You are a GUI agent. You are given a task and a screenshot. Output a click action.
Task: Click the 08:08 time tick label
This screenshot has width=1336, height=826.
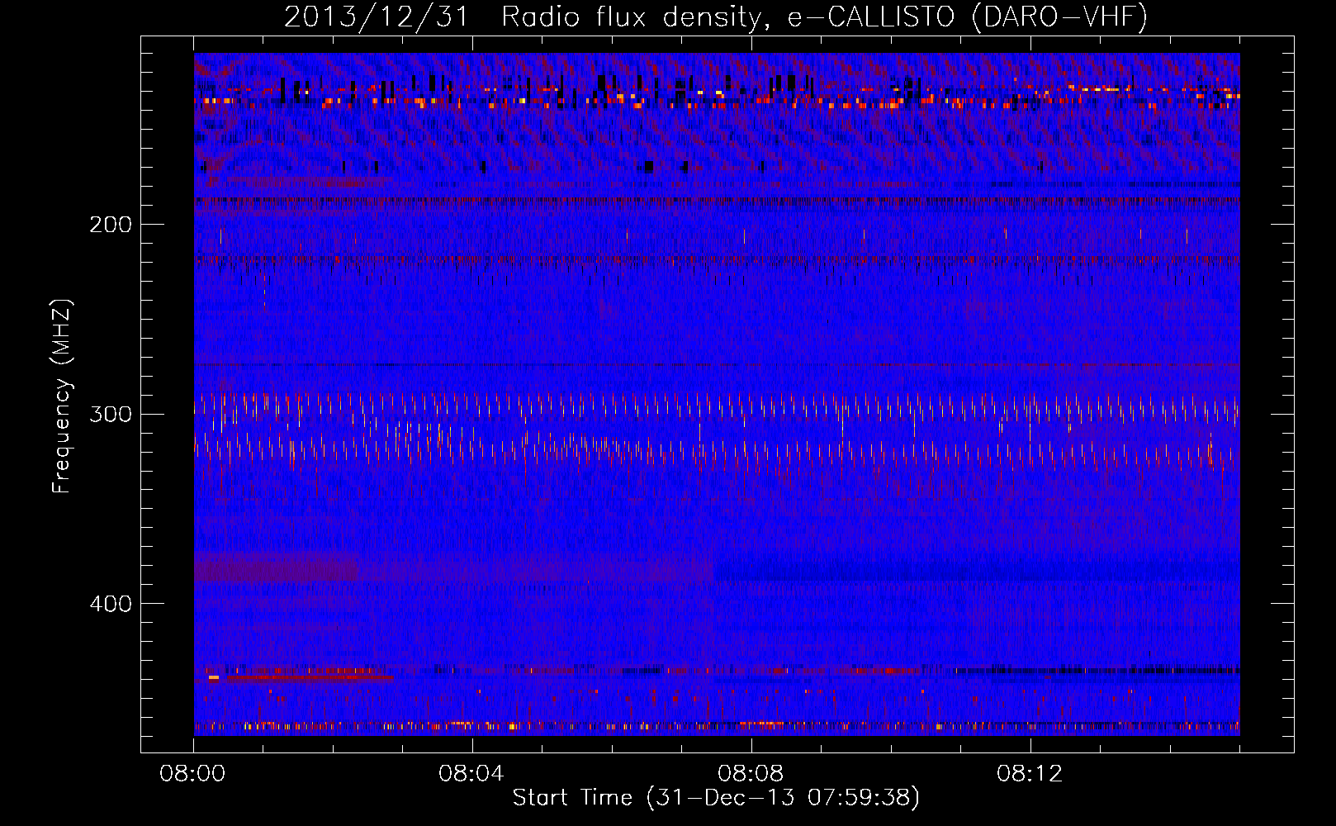pos(751,774)
